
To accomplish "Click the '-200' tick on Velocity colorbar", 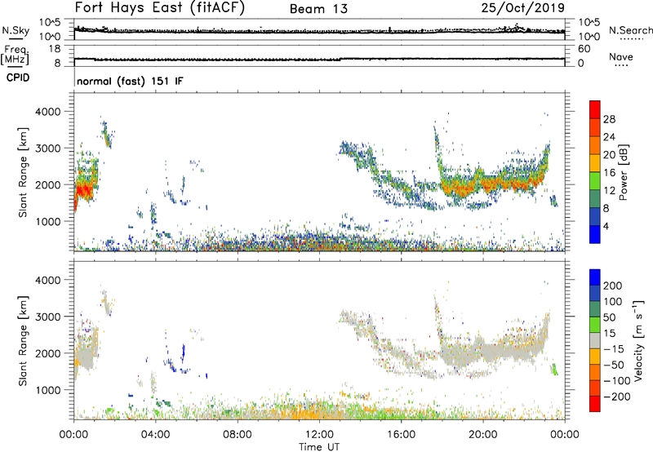I will pyautogui.click(x=616, y=397).
